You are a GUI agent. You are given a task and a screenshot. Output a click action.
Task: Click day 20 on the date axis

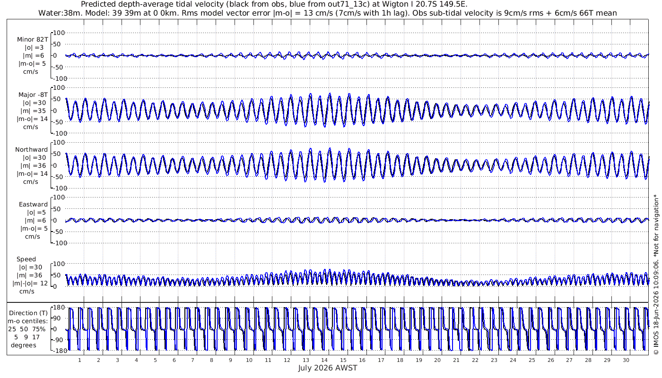click(x=437, y=360)
